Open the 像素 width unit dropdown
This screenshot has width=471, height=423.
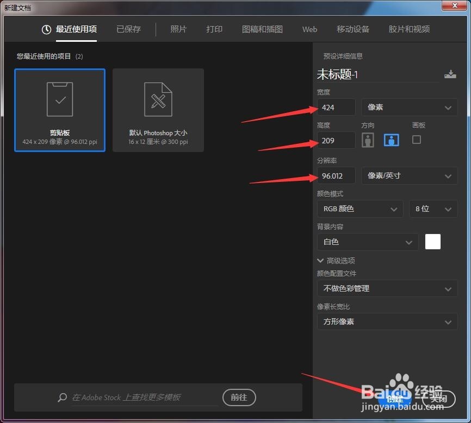coord(409,107)
